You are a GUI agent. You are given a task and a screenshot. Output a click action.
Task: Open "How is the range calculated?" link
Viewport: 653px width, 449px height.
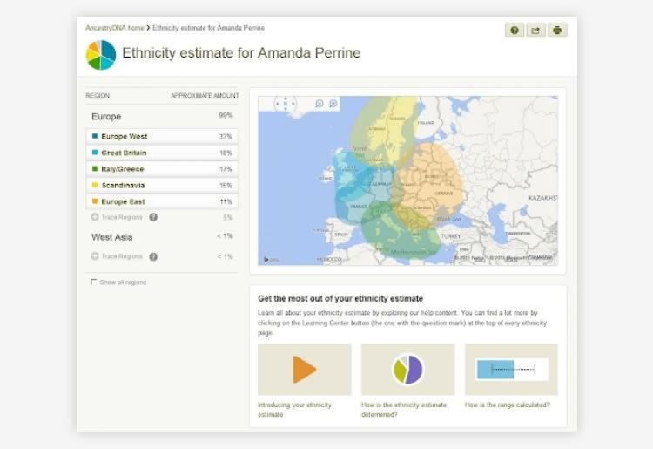507,405
